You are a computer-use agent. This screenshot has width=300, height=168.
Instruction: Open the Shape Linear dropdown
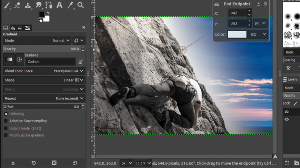(44, 80)
